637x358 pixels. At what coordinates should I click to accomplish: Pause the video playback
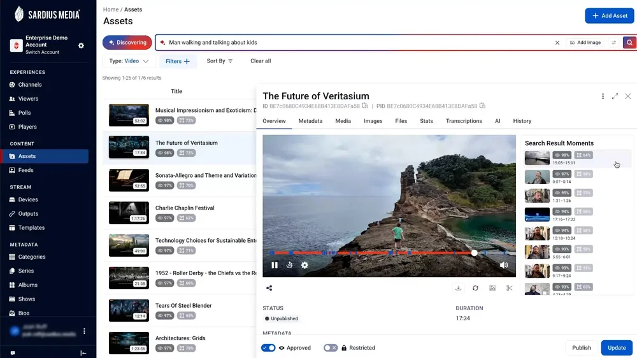[275, 265]
